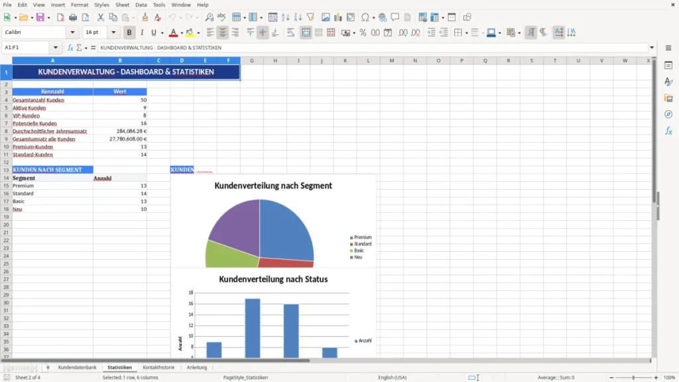Open the Borders dropdown arrow
679x382 pixels.
pos(466,33)
